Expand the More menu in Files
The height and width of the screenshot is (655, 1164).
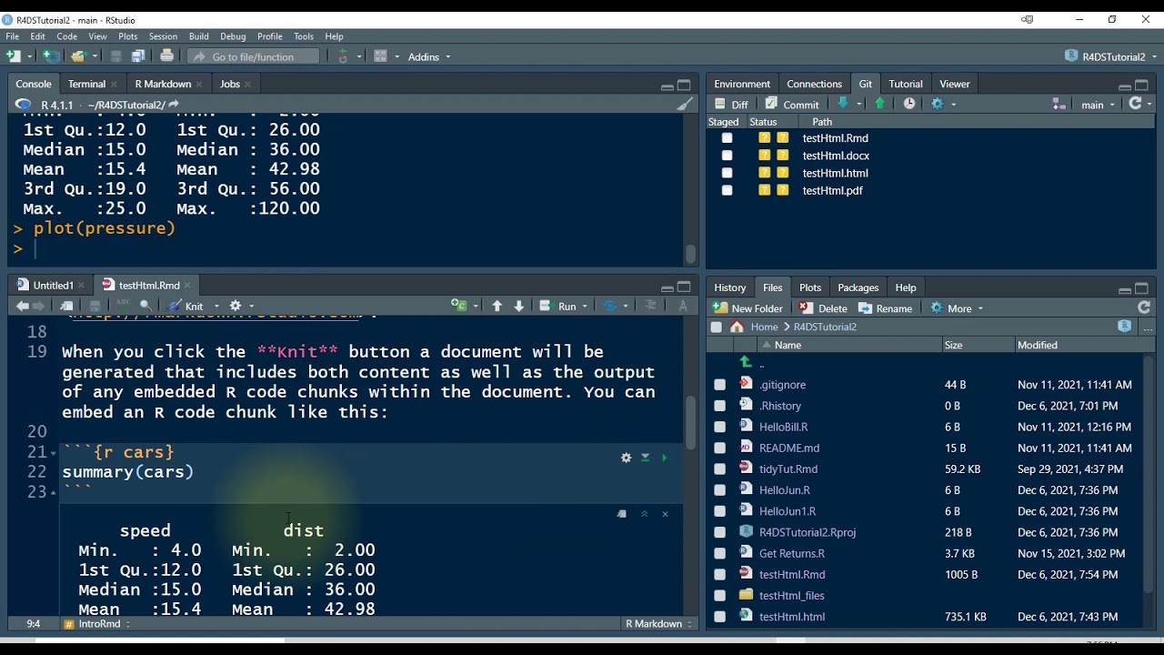[958, 308]
